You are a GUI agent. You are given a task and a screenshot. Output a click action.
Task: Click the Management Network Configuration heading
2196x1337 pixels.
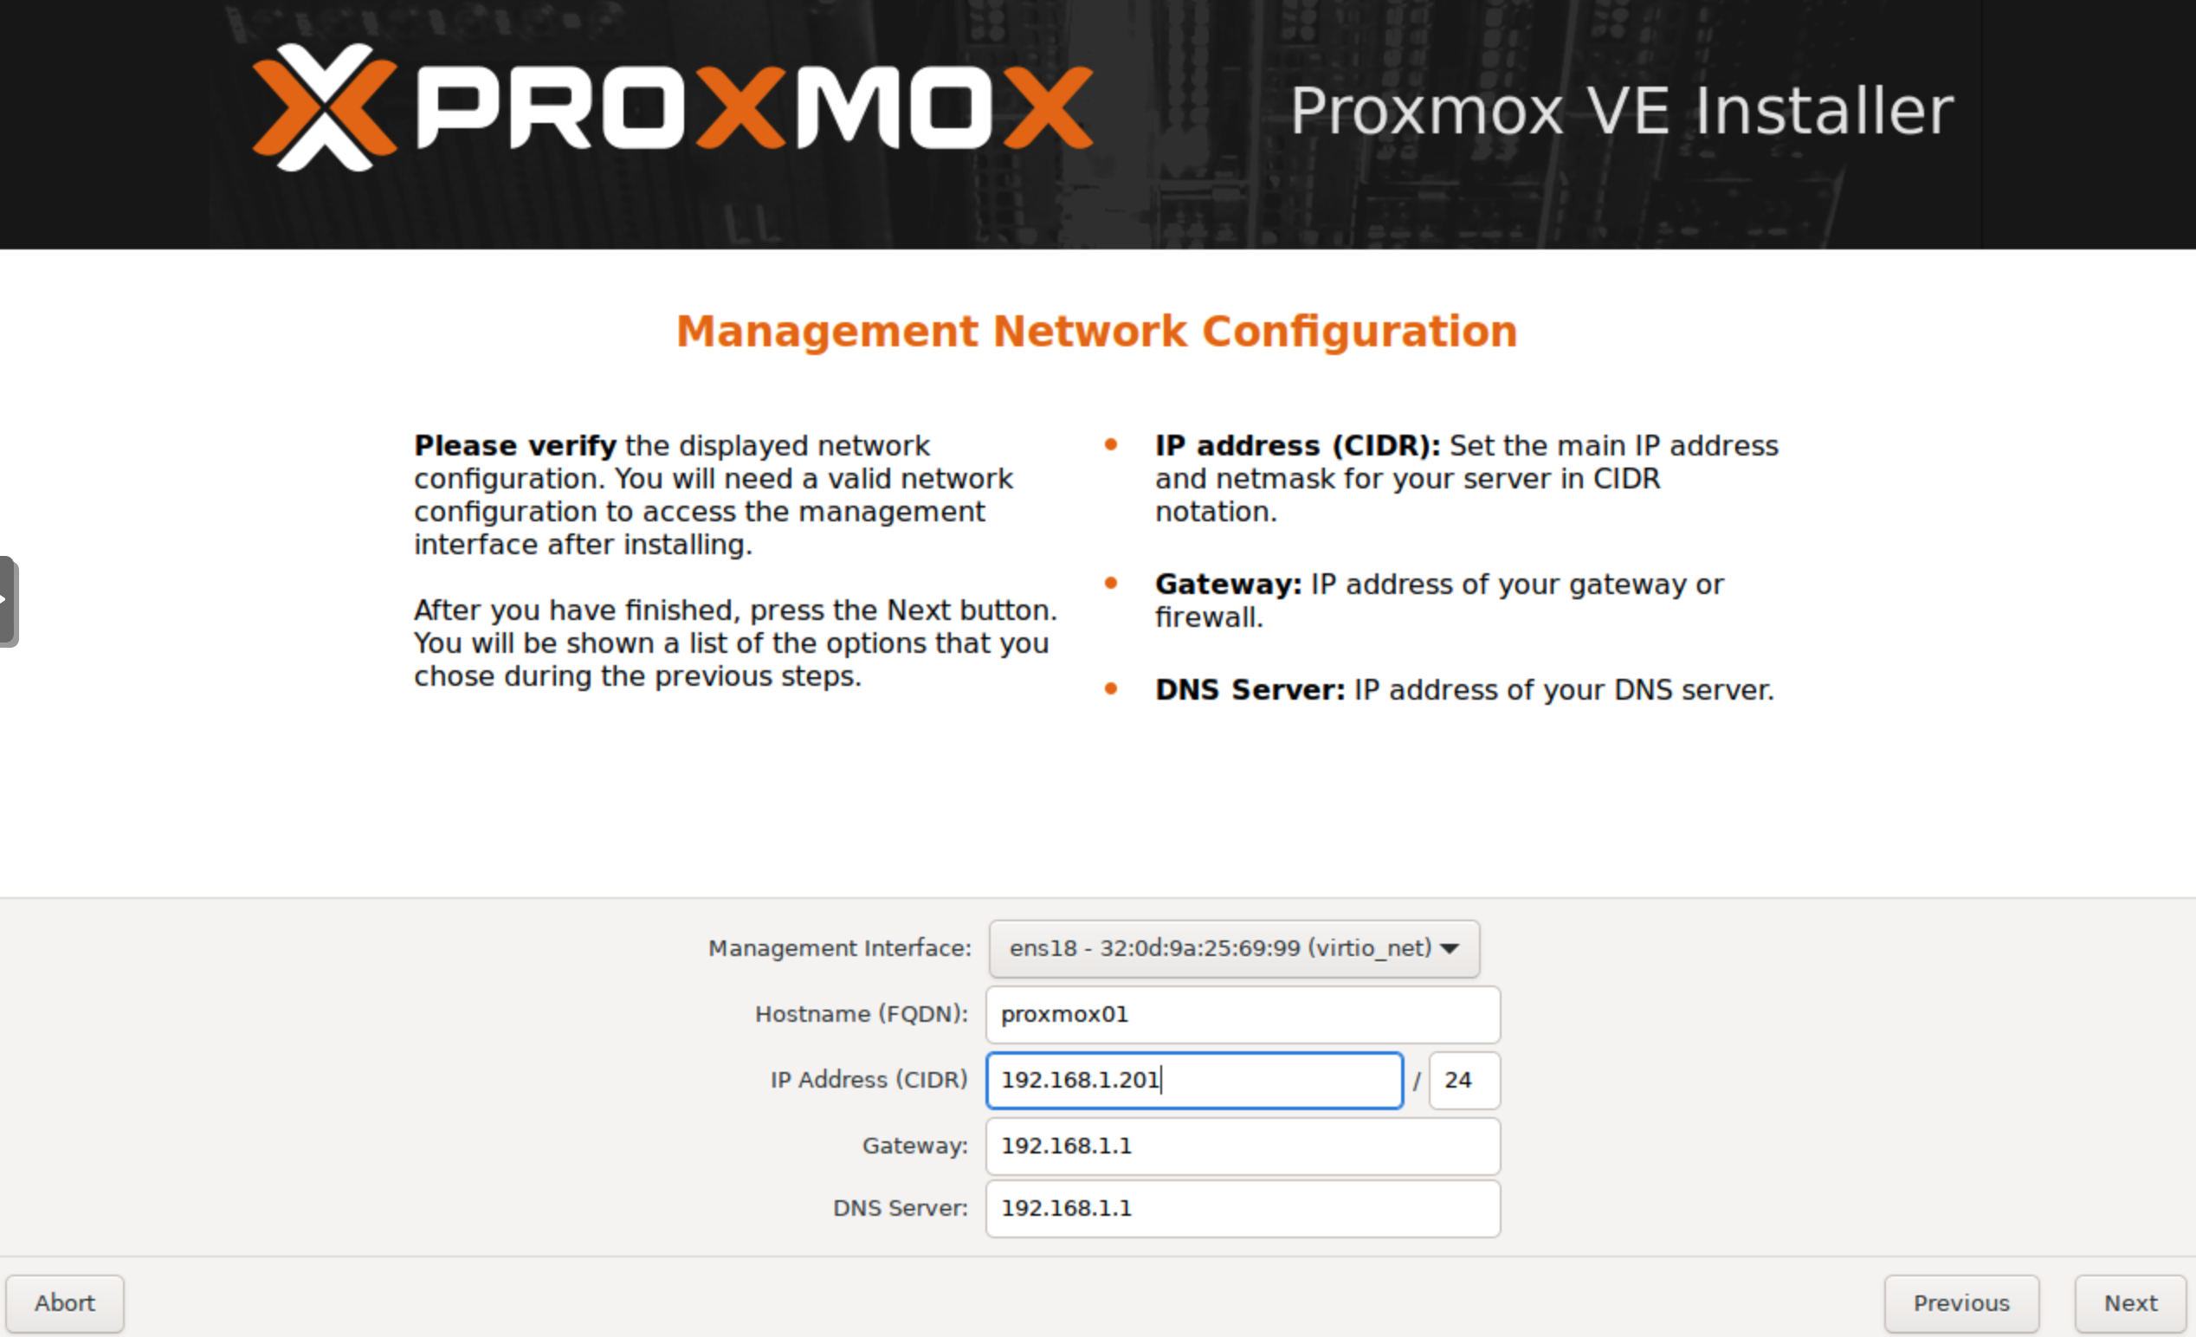[1098, 331]
